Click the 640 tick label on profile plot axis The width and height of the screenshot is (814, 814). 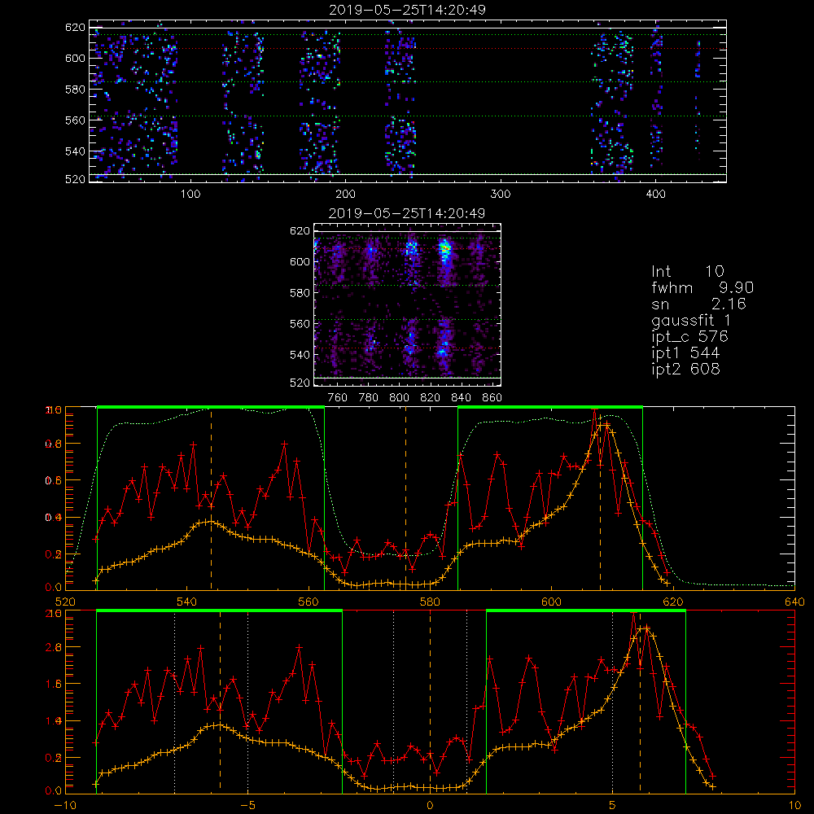click(794, 602)
